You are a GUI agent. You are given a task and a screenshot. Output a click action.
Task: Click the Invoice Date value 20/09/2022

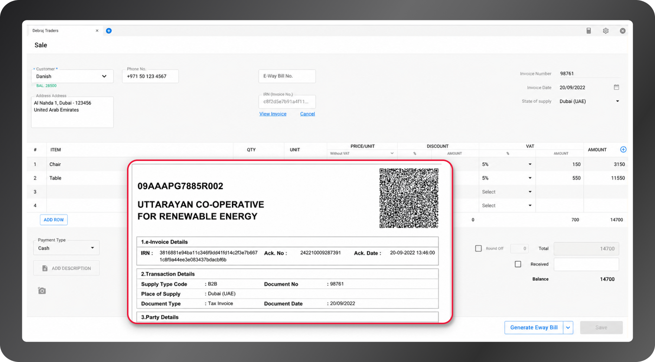572,88
